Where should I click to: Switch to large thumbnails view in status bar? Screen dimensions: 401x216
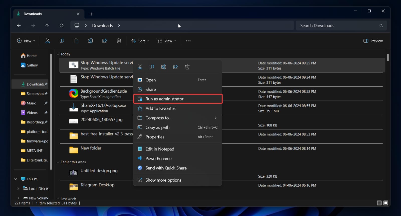click(x=386, y=203)
